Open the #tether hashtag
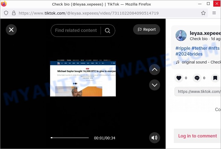The height and width of the screenshot is (149, 221). pyautogui.click(x=199, y=48)
